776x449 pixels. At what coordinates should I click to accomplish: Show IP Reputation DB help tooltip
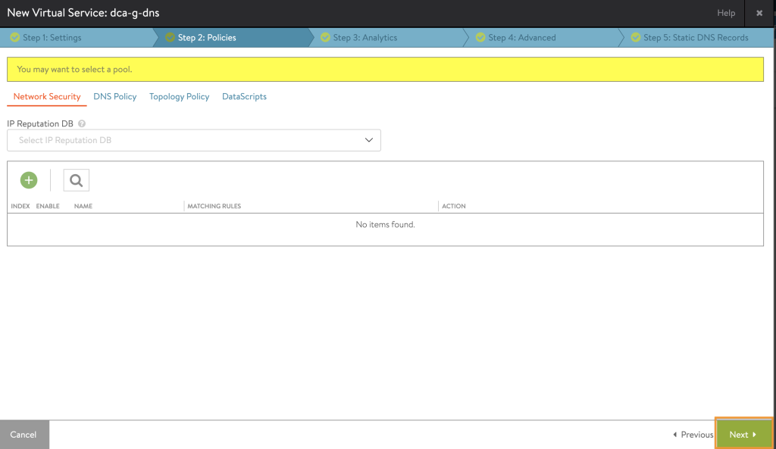tap(82, 123)
